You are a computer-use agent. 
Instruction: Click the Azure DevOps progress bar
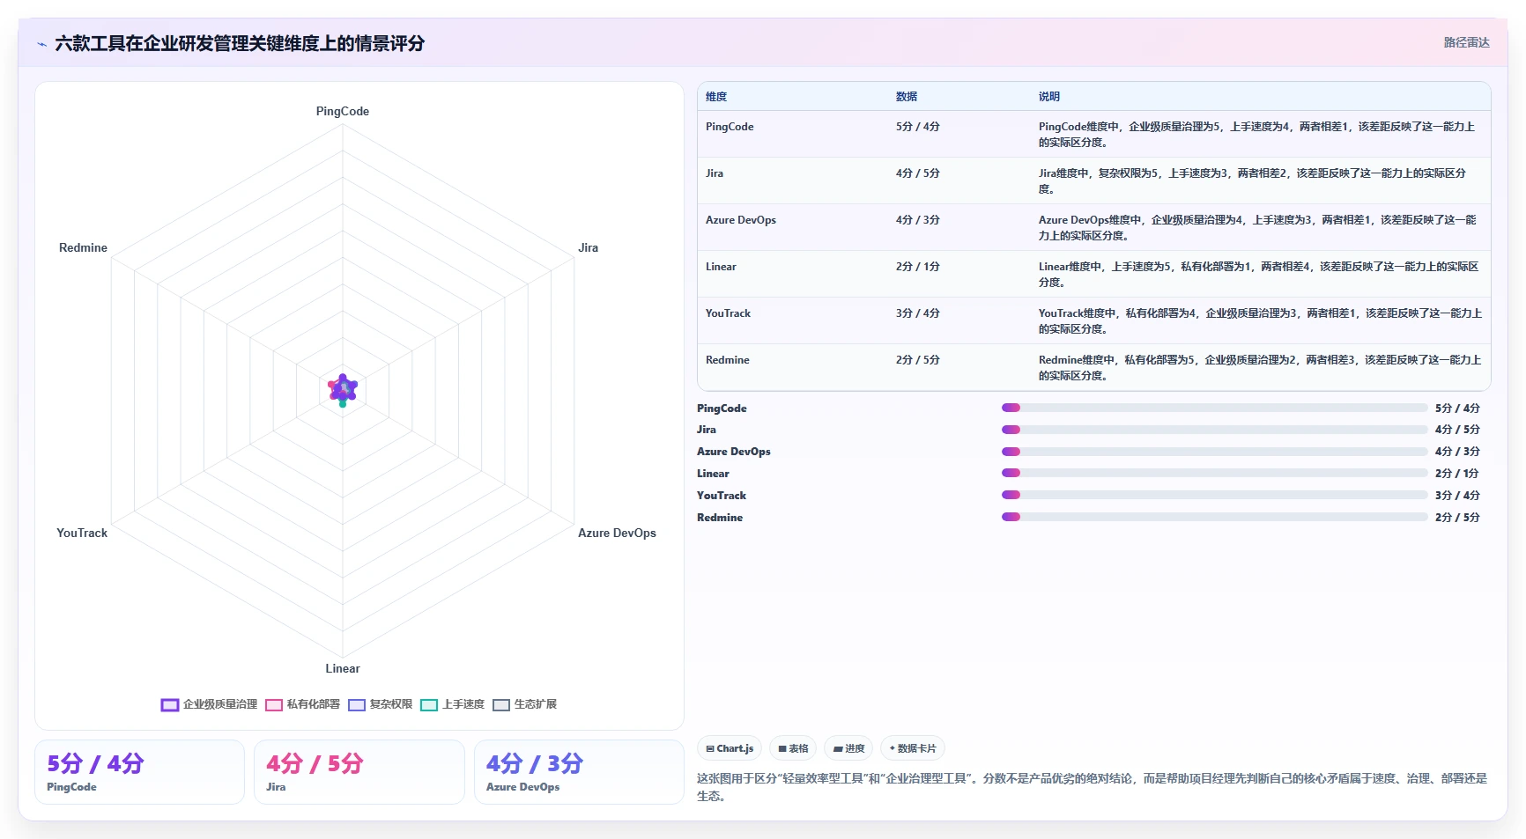point(1214,452)
